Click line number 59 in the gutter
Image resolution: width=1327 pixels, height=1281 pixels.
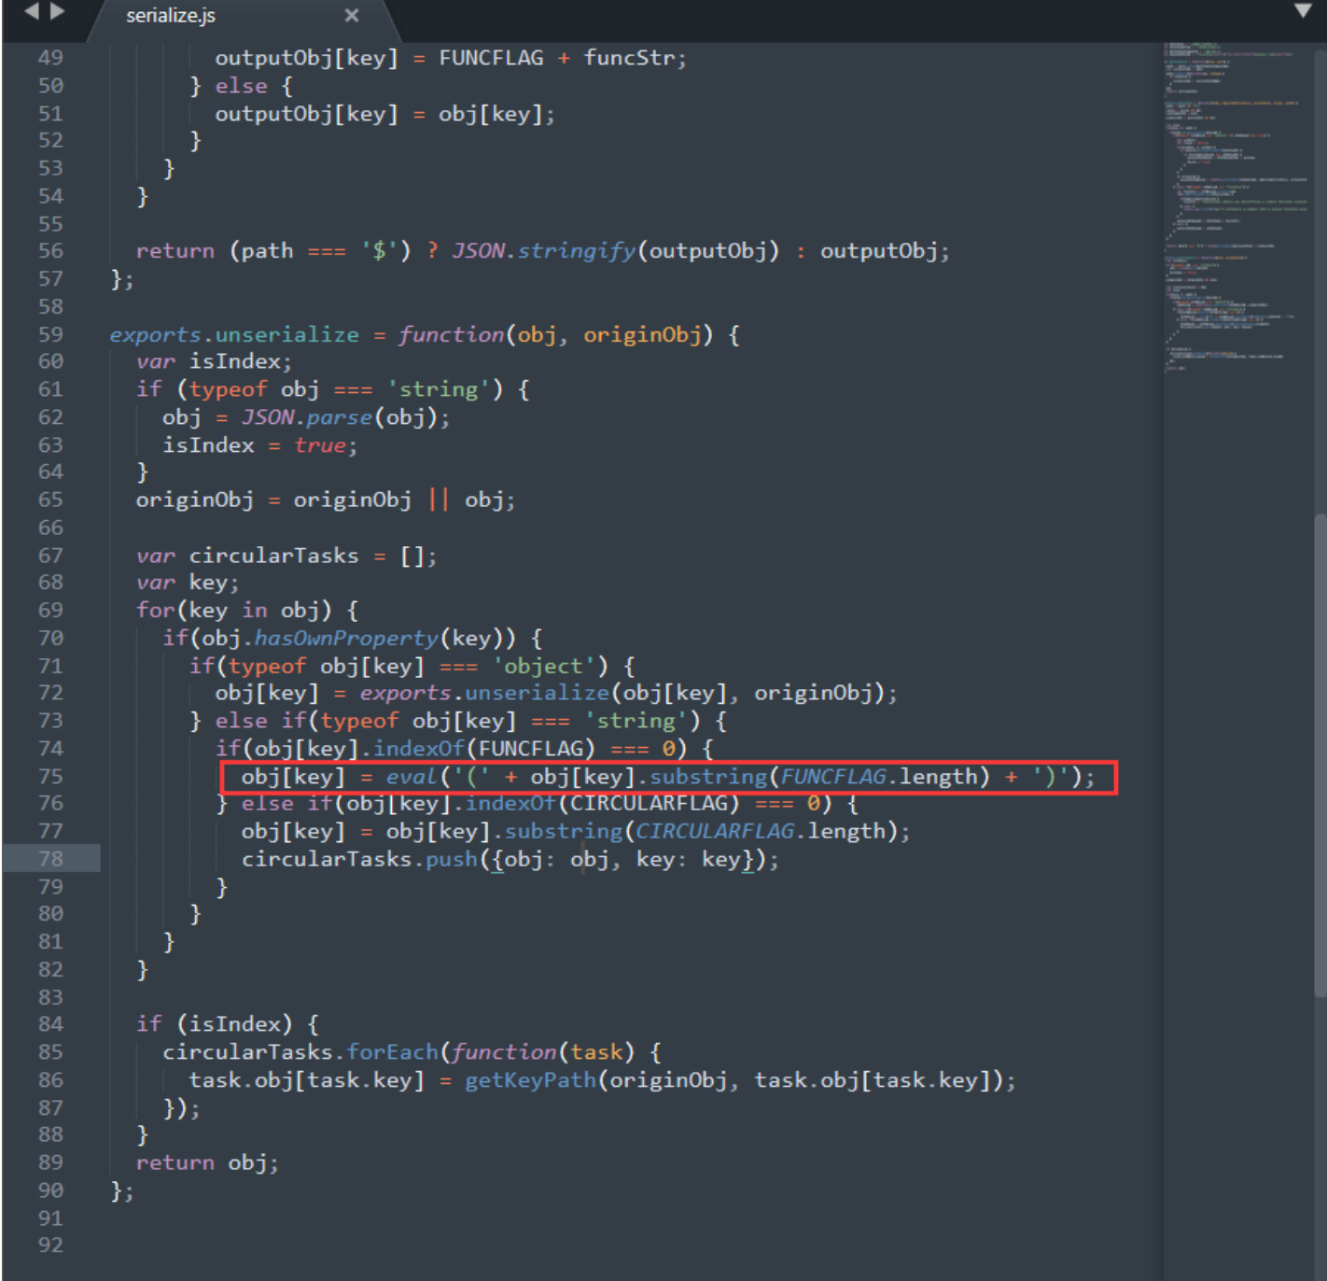click(51, 334)
